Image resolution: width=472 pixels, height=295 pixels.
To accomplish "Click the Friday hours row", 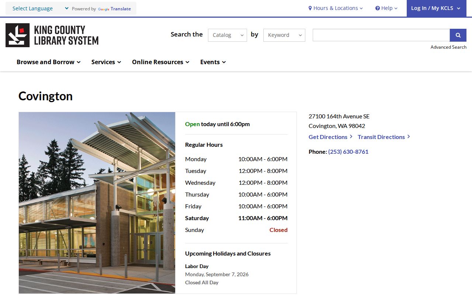I will coord(236,206).
